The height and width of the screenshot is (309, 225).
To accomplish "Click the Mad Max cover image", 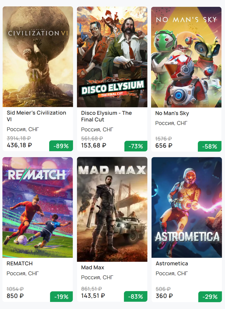I will pos(112,209).
